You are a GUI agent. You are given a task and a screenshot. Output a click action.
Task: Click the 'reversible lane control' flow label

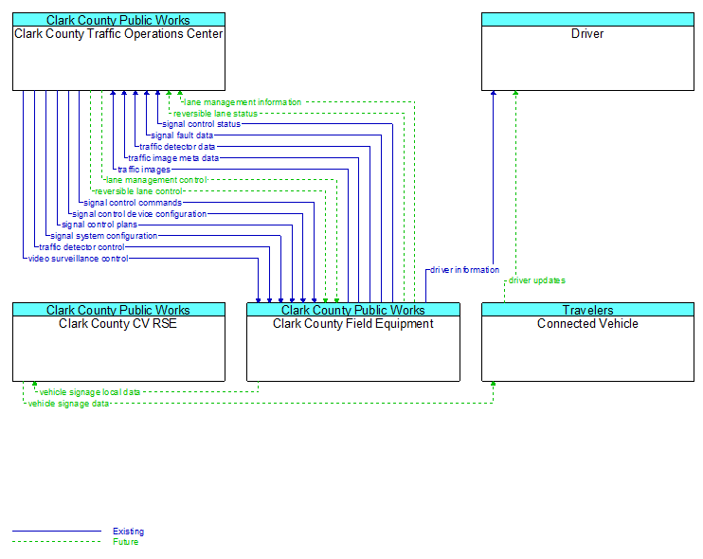138,191
